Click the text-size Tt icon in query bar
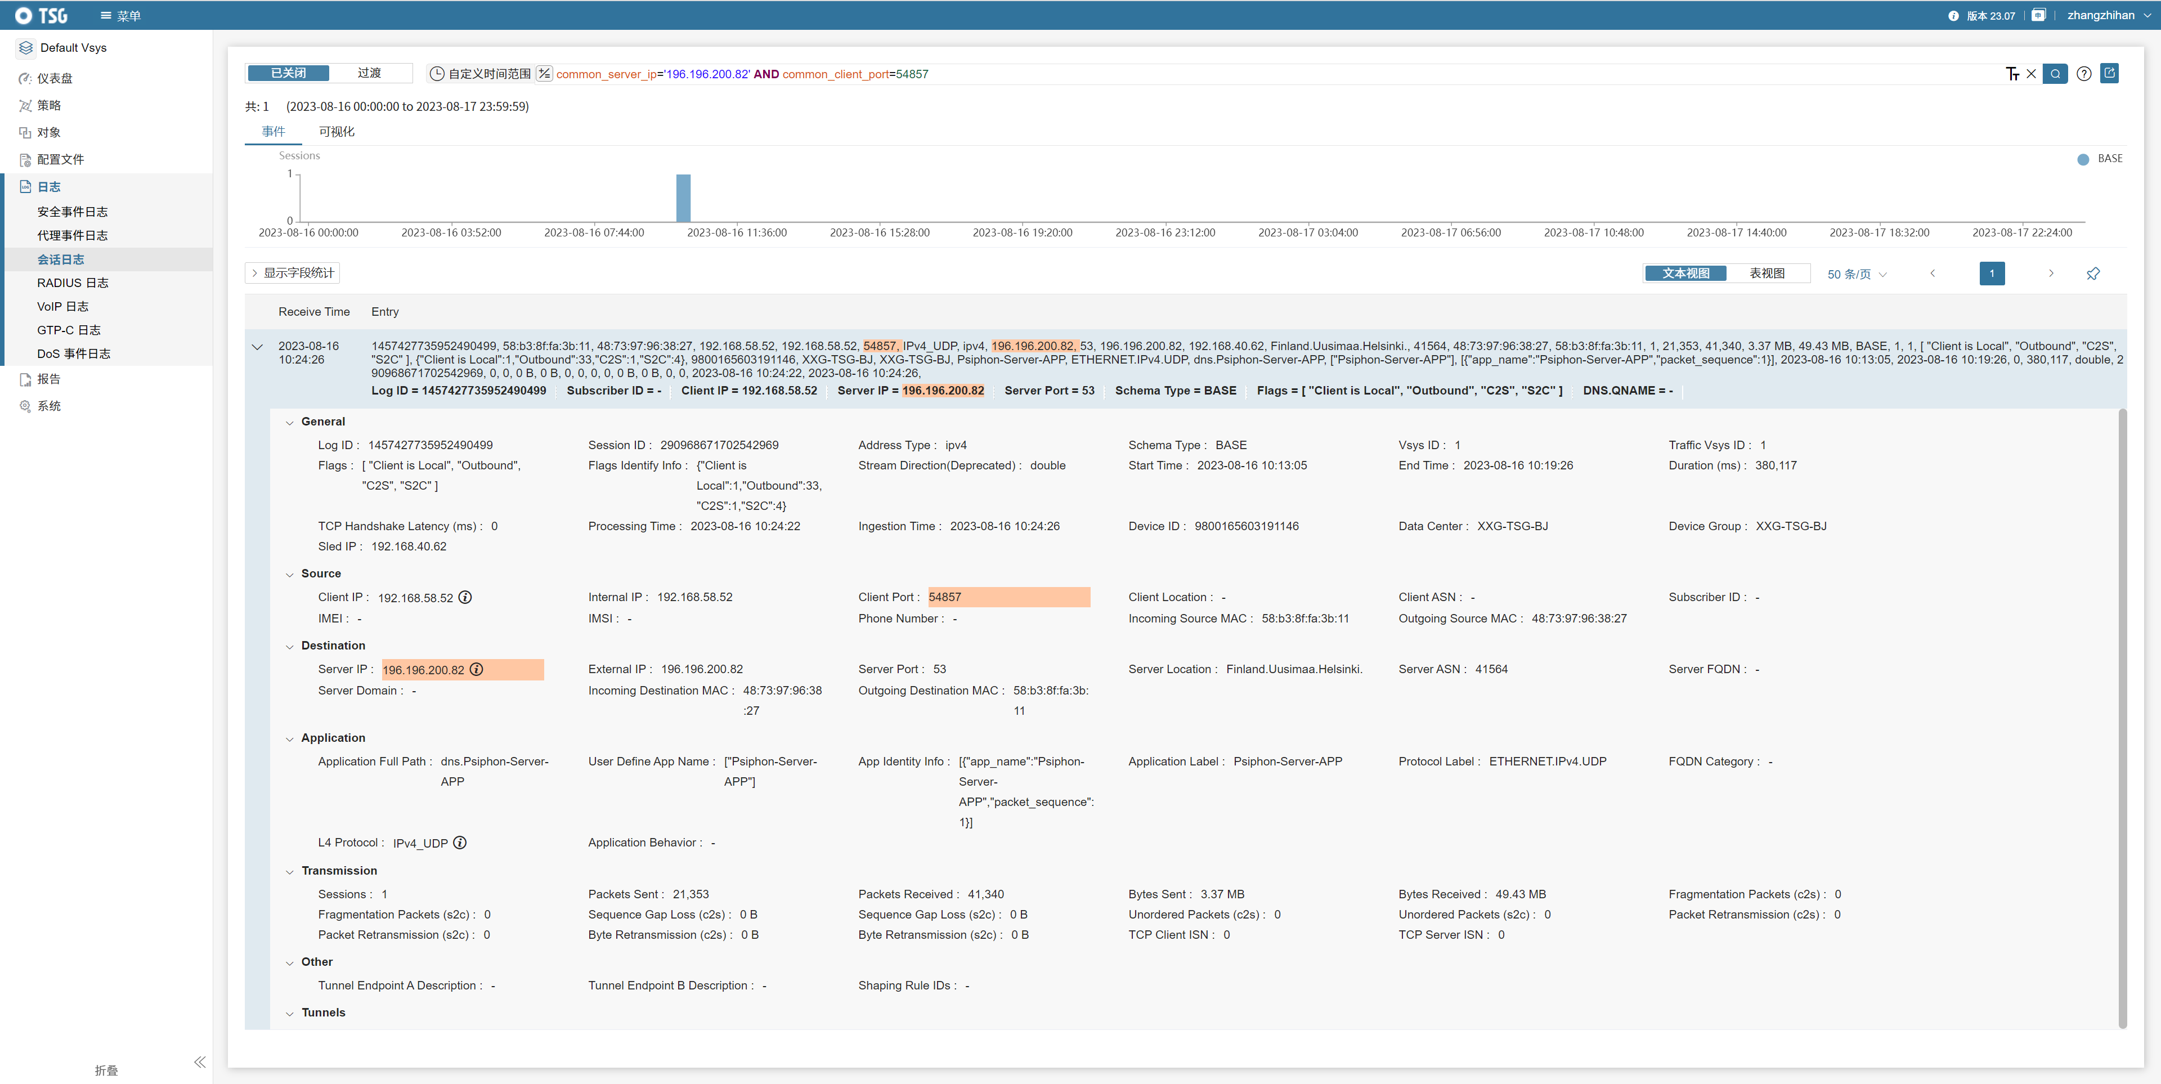The width and height of the screenshot is (2161, 1084). click(2012, 74)
